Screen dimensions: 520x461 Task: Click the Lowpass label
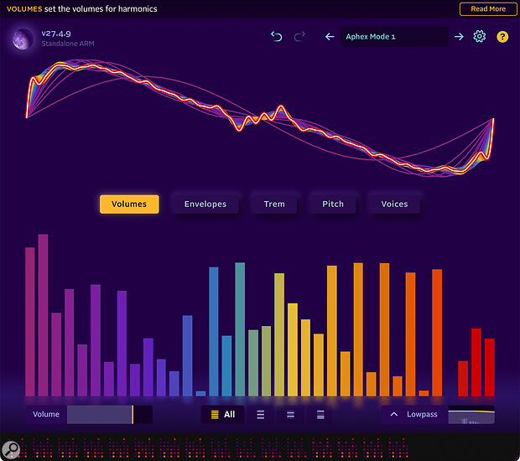422,414
